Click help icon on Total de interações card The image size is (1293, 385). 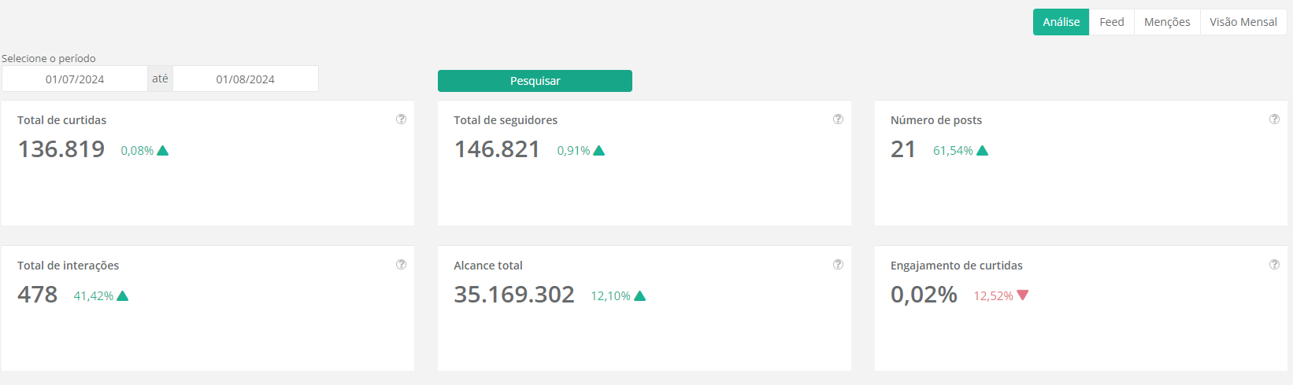[x=402, y=265]
